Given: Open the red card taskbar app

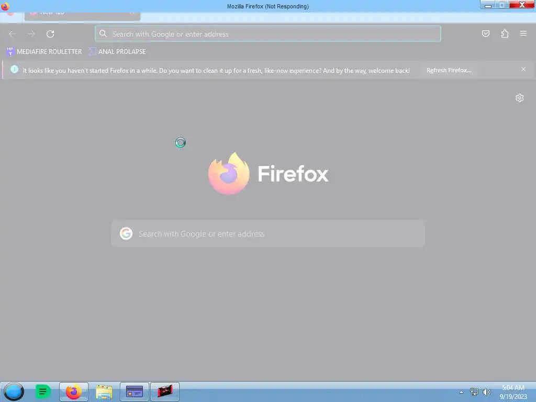Looking at the screenshot, I should [x=165, y=392].
